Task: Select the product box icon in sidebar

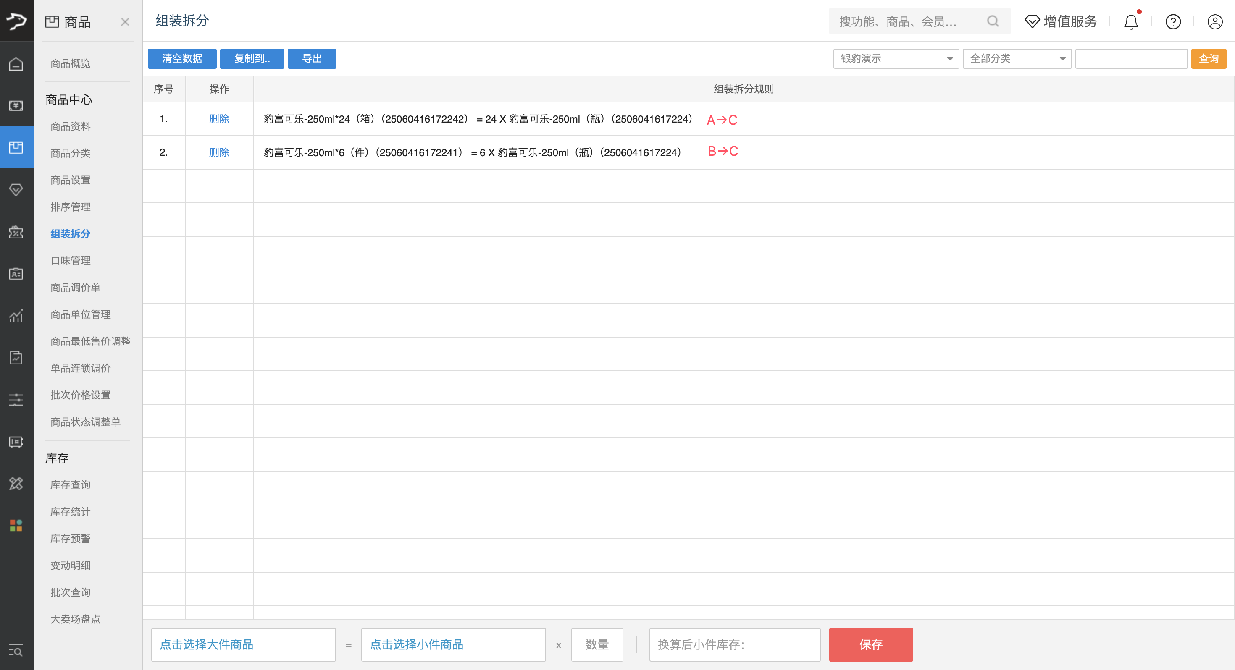Action: click(x=16, y=147)
